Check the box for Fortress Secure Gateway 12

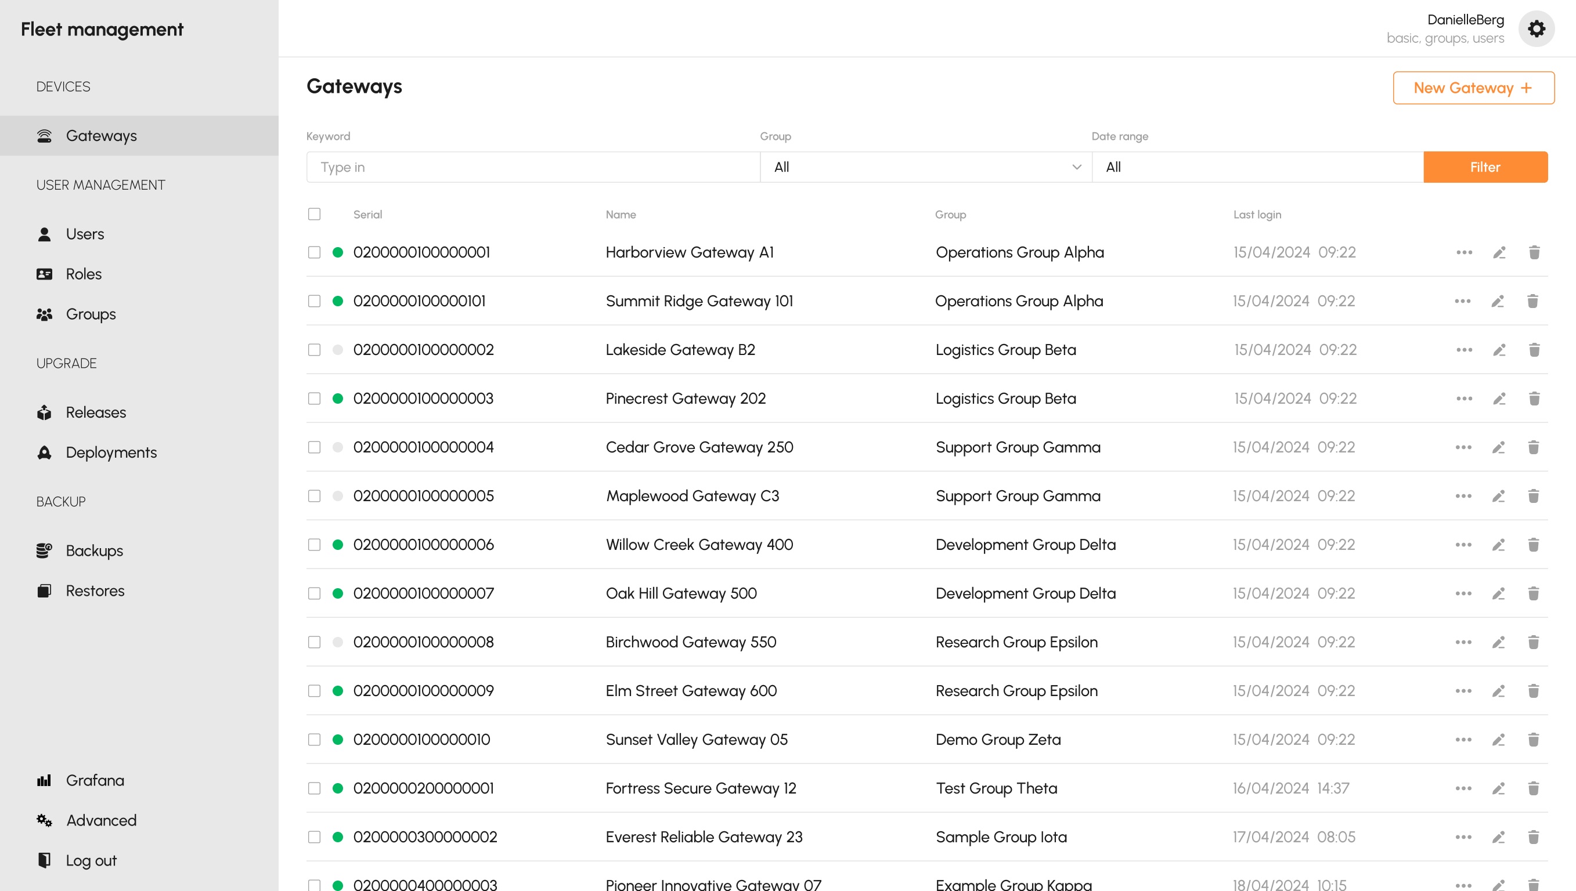(x=314, y=788)
